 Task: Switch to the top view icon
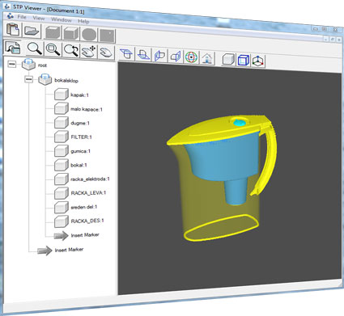point(126,54)
